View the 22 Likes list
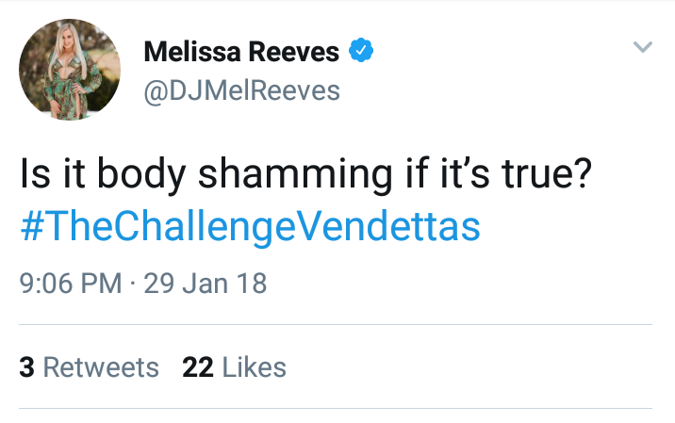This screenshot has width=675, height=423. tap(234, 367)
